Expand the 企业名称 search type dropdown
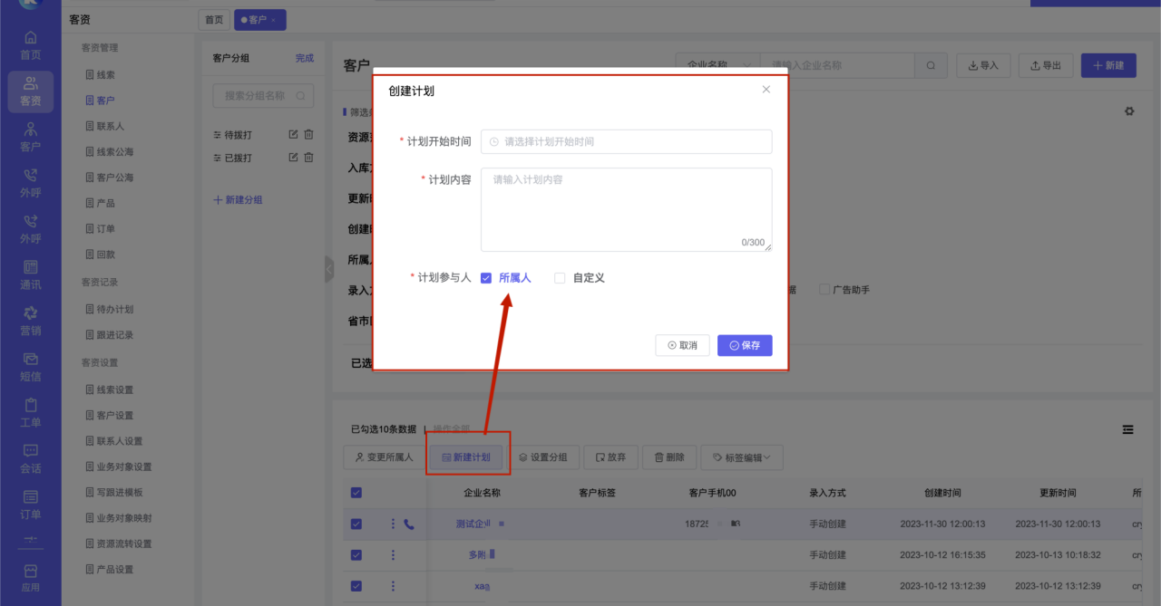 click(717, 66)
